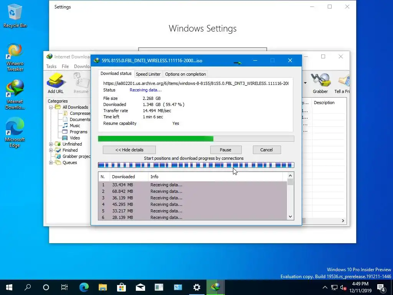This screenshot has height=295, width=393.
Task: Switch to Settings gear on taskbar
Action: [197, 287]
